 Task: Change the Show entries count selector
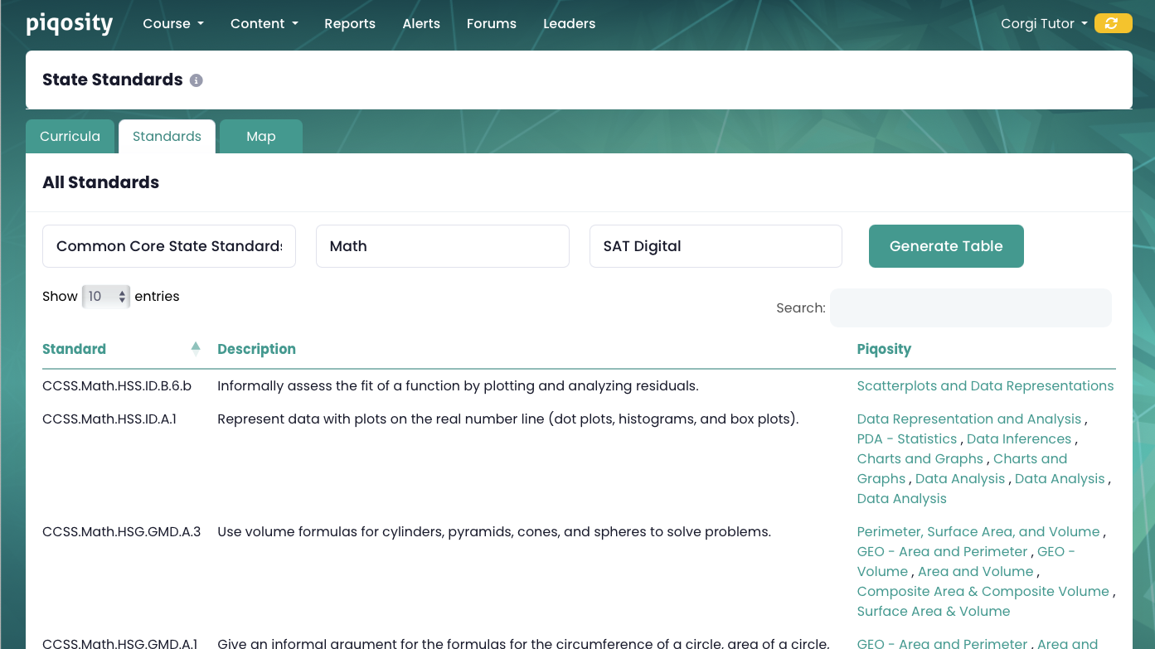click(106, 297)
